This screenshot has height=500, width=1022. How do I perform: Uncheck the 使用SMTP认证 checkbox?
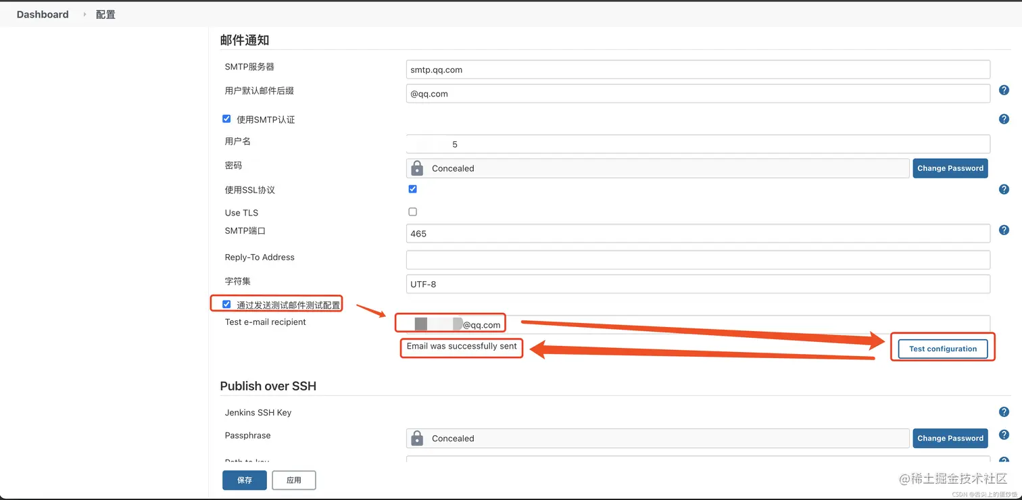[226, 119]
